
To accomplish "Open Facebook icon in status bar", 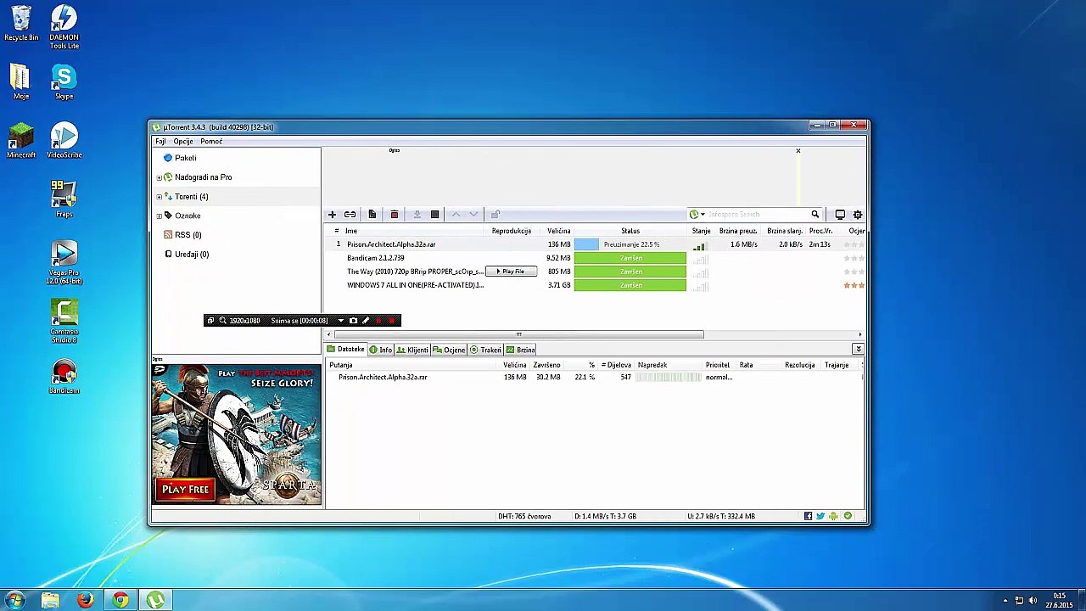I will 808,516.
